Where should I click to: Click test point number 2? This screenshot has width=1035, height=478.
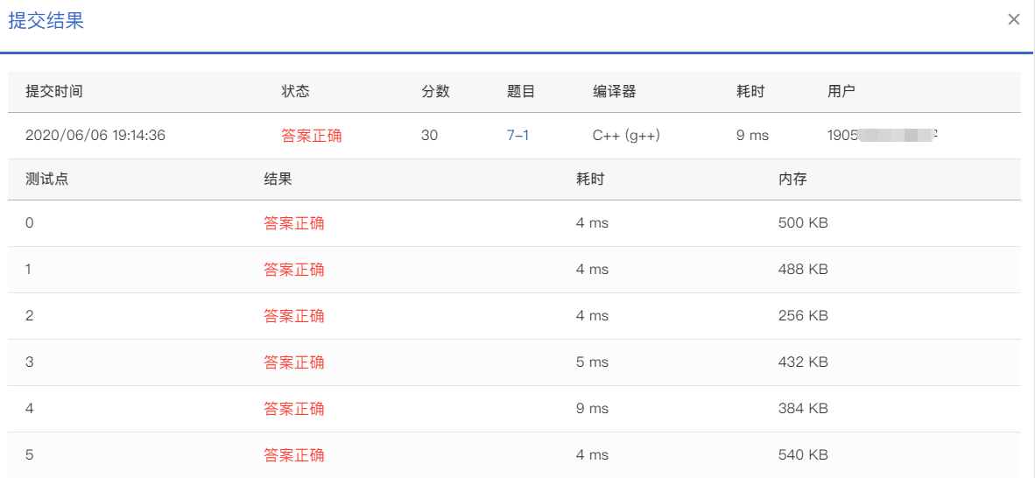tap(29, 315)
